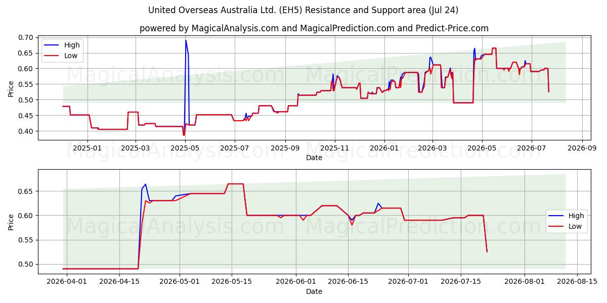Click the High legend entry in bottom chart

pos(567,216)
